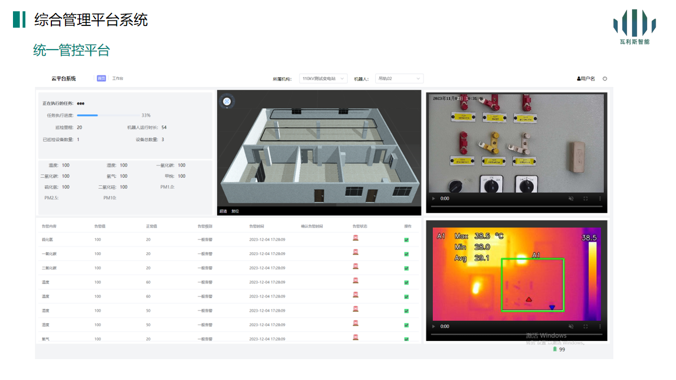Enter fullscreen on the thermal video

585,326
